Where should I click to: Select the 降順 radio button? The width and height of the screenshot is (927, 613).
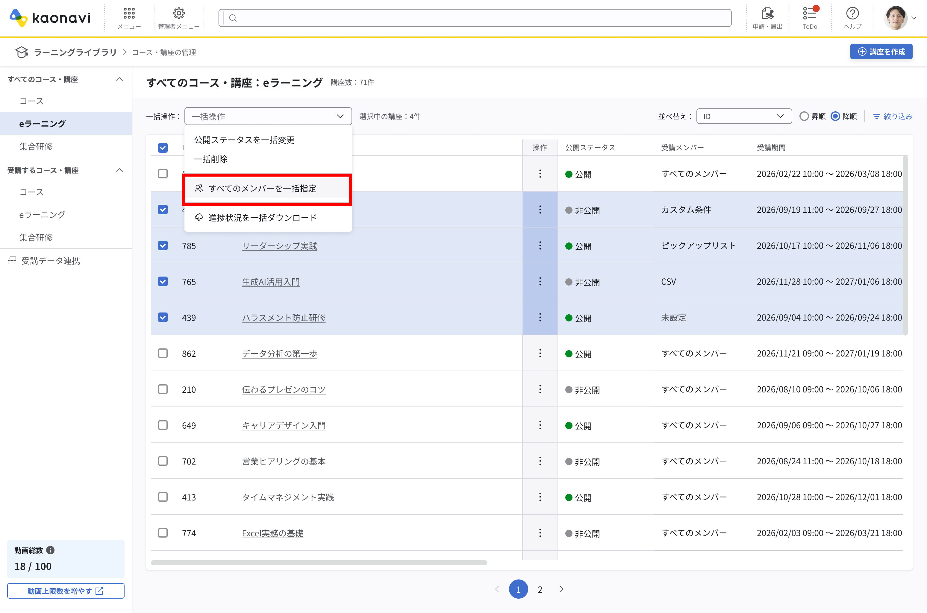coord(835,116)
